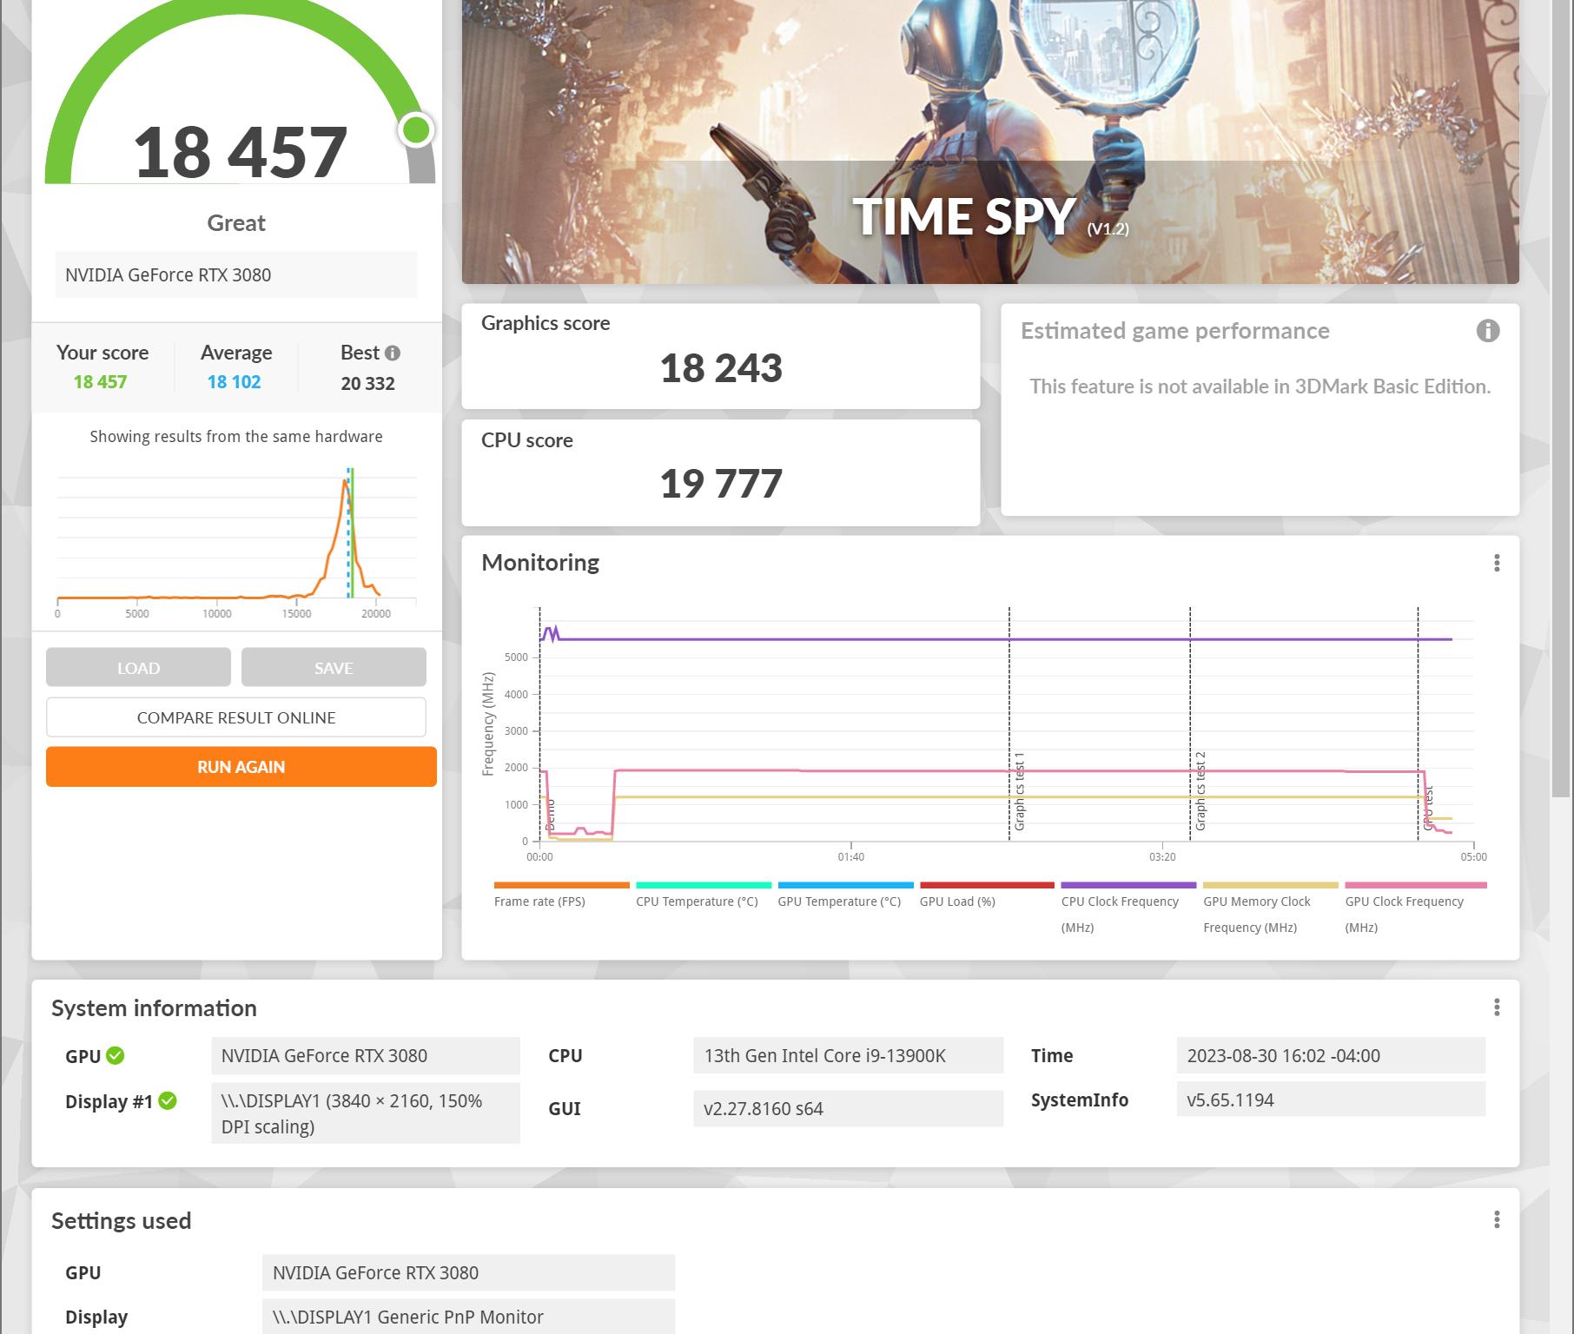This screenshot has width=1574, height=1334.
Task: Open the Monitoring panel options menu
Action: [1497, 564]
